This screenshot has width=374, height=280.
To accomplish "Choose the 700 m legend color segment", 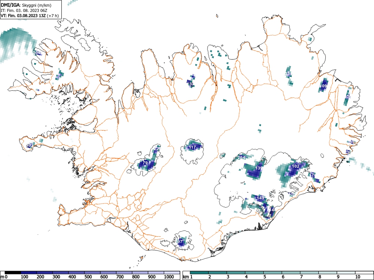I will point(124,273).
